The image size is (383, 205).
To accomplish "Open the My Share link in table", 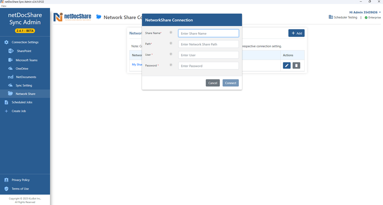I will [x=137, y=65].
